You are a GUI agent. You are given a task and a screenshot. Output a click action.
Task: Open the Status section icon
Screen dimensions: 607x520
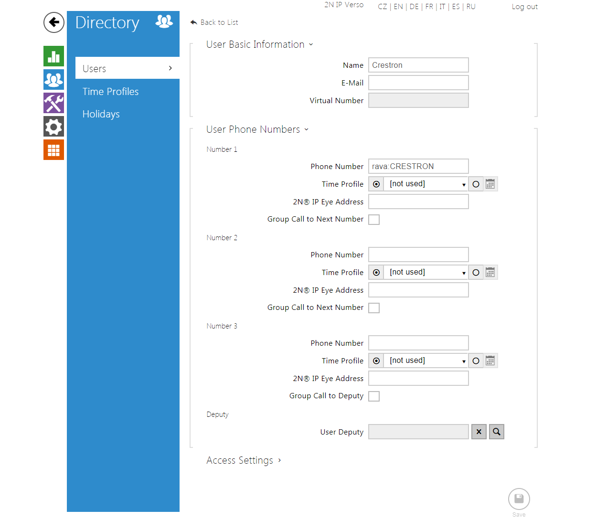click(x=53, y=56)
